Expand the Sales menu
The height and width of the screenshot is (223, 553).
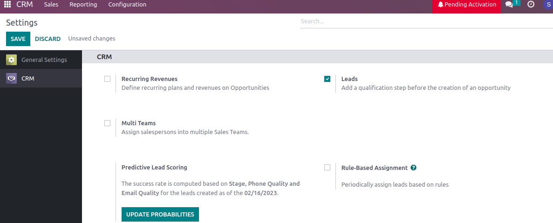tap(51, 5)
